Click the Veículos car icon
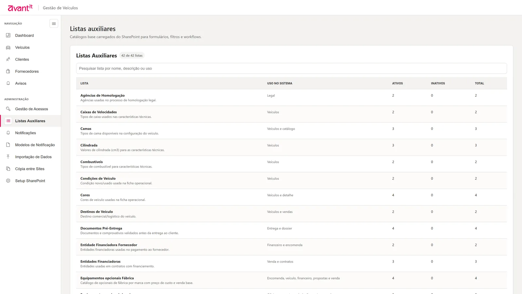The width and height of the screenshot is (522, 294). [8, 47]
